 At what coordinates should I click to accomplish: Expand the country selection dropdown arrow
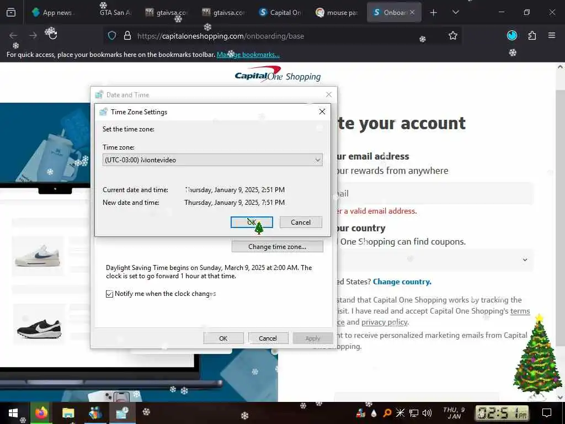[x=525, y=259]
